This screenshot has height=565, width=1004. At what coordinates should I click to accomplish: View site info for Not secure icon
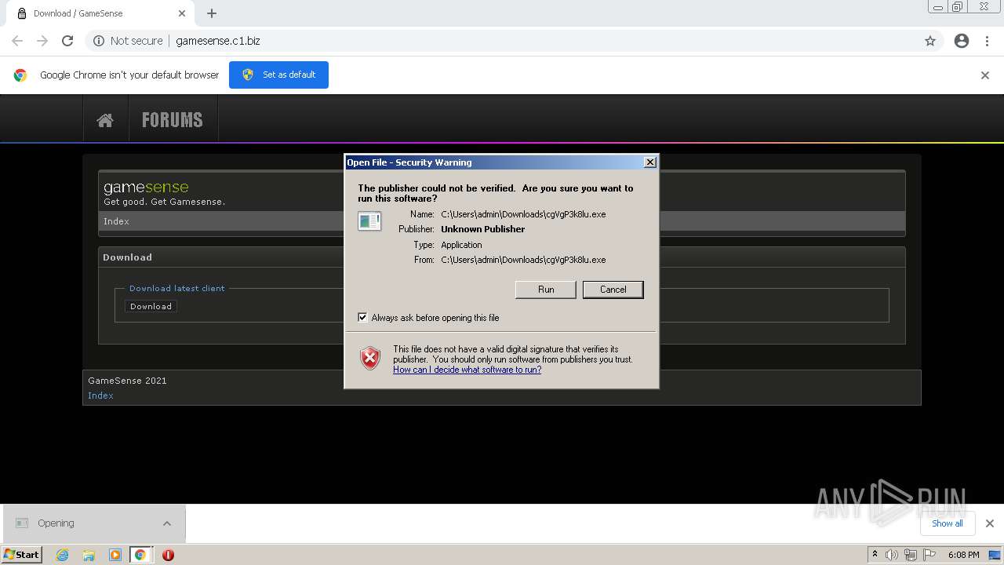pyautogui.click(x=99, y=41)
